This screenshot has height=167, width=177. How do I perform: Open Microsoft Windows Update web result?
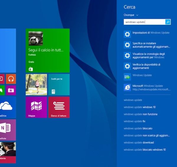click(x=147, y=87)
